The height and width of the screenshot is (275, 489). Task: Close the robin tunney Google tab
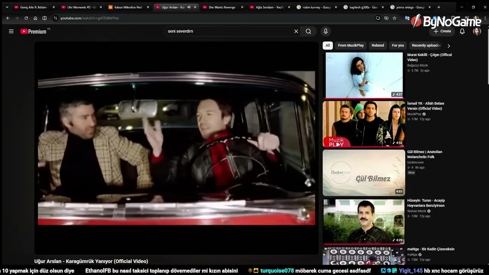pos(336,7)
